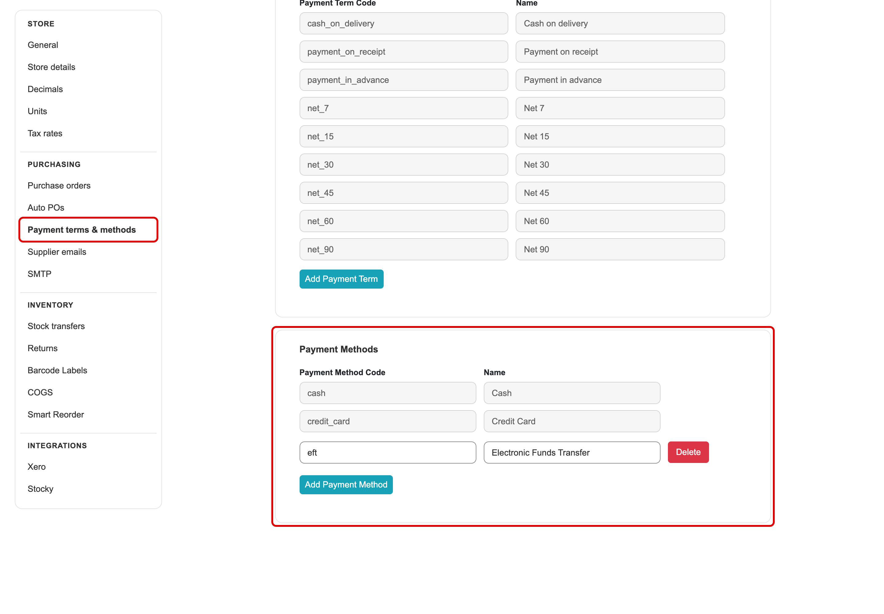Click the net_60 code field

404,221
